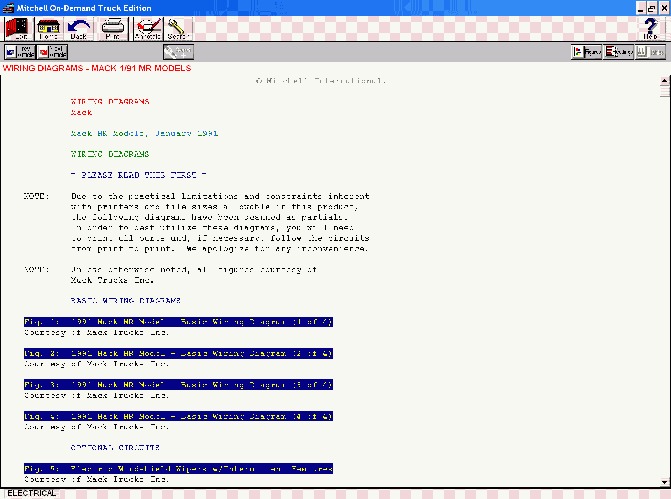
Task: Click the '© Mitchell International.' text
Action: [x=321, y=81]
